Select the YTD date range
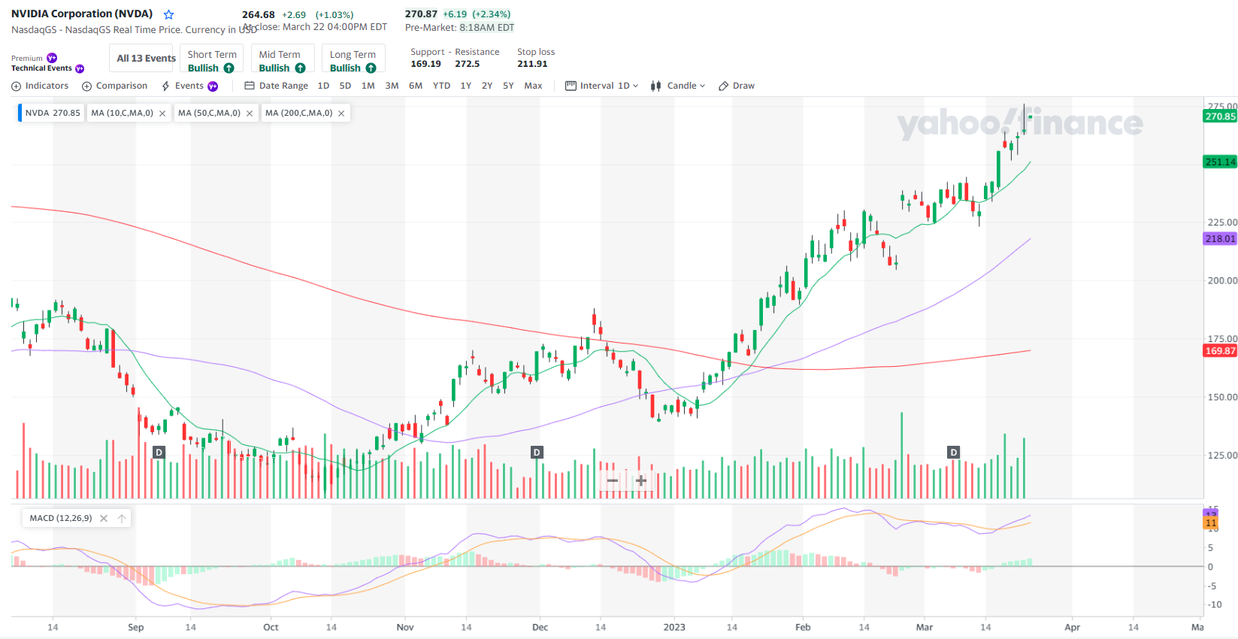The width and height of the screenshot is (1238, 639). pos(441,86)
